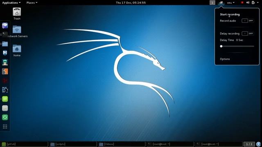Image resolution: width=262 pixels, height=147 pixels.
Task: Show all applications grid in dock
Action: (5, 127)
